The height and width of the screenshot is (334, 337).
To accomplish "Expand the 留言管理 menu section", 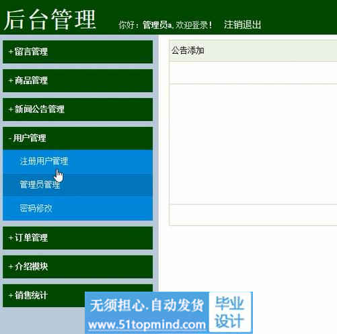I will [77, 52].
